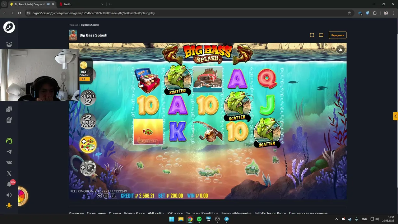Open the Chrome three-dot menu
Image resolution: width=398 pixels, height=224 pixels.
[x=394, y=13]
